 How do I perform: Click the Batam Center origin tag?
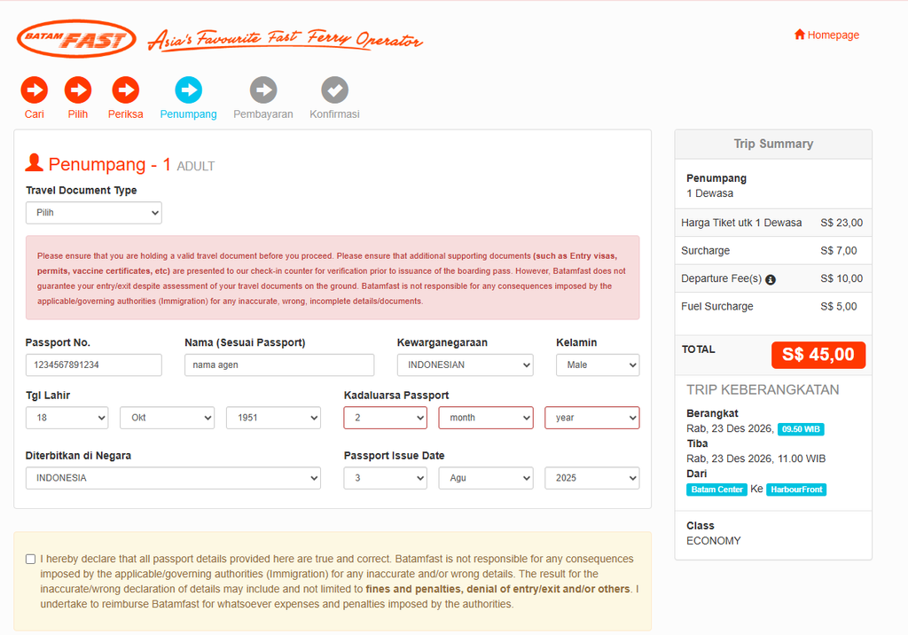coord(716,490)
